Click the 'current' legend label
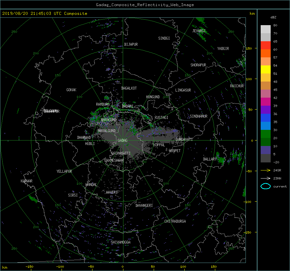 tap(280, 187)
